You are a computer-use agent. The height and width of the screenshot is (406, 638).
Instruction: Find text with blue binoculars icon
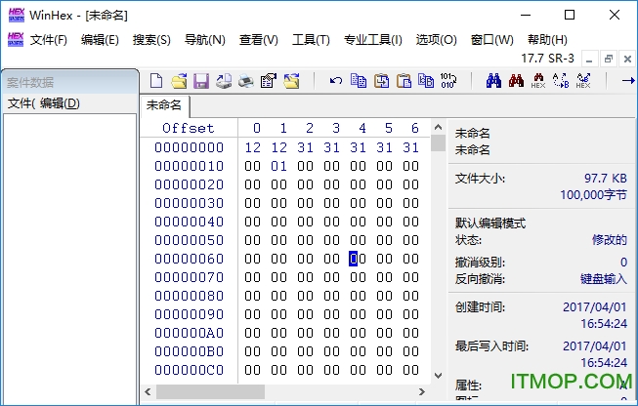coord(493,81)
